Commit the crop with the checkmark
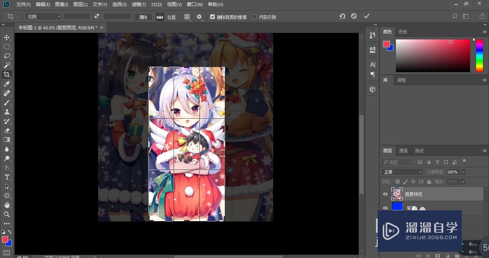 367,16
